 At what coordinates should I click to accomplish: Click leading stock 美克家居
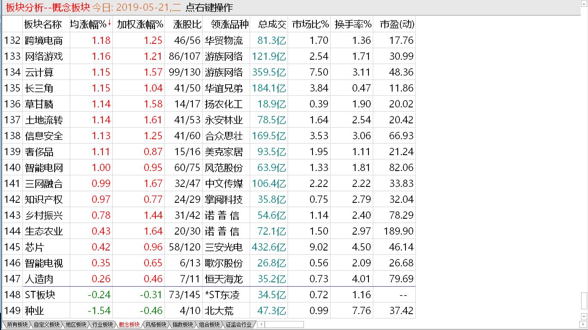click(x=224, y=152)
